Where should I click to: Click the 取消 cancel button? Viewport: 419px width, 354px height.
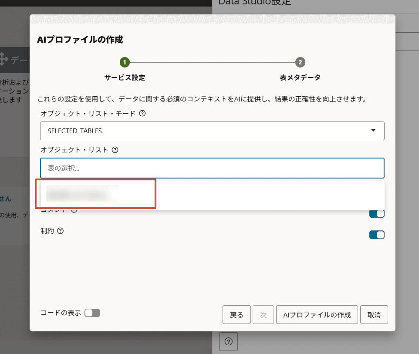(374, 315)
